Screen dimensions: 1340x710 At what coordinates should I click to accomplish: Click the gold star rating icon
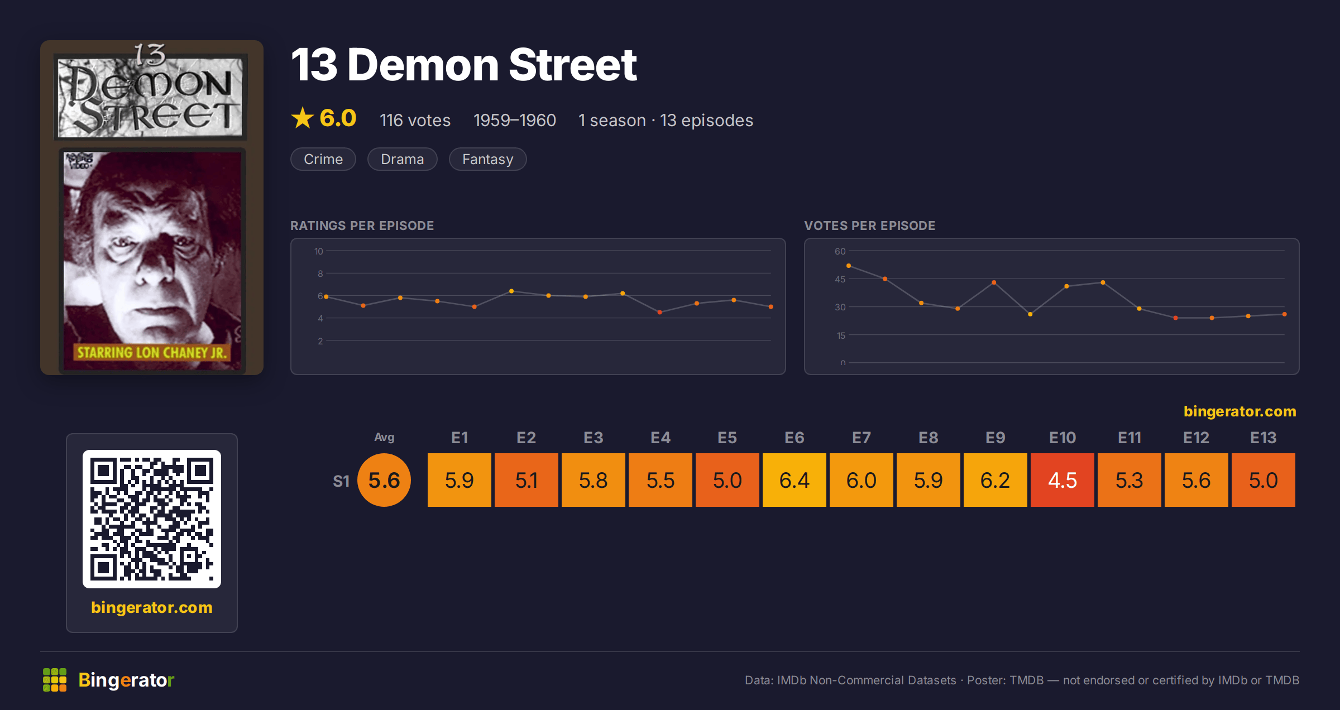tap(303, 118)
